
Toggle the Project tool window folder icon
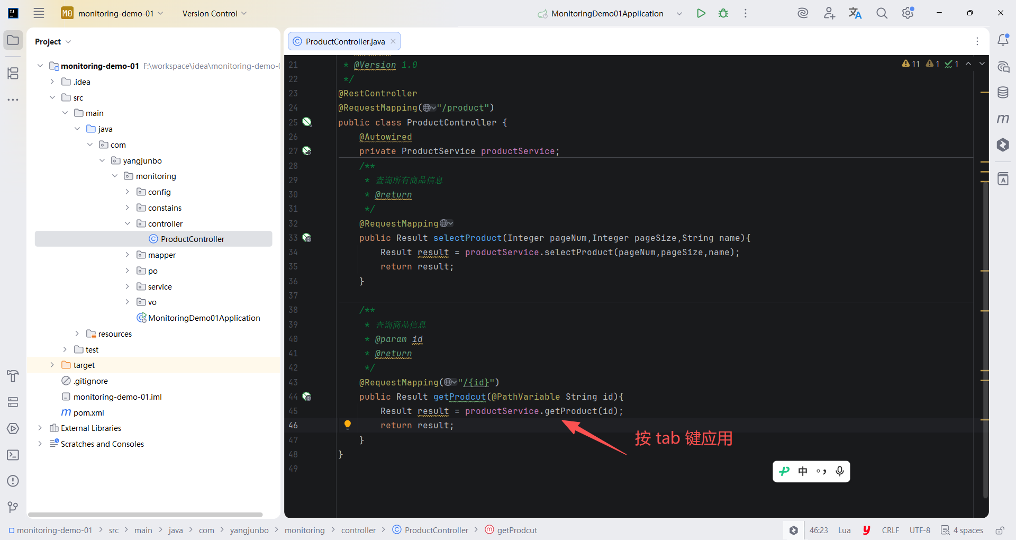point(13,40)
